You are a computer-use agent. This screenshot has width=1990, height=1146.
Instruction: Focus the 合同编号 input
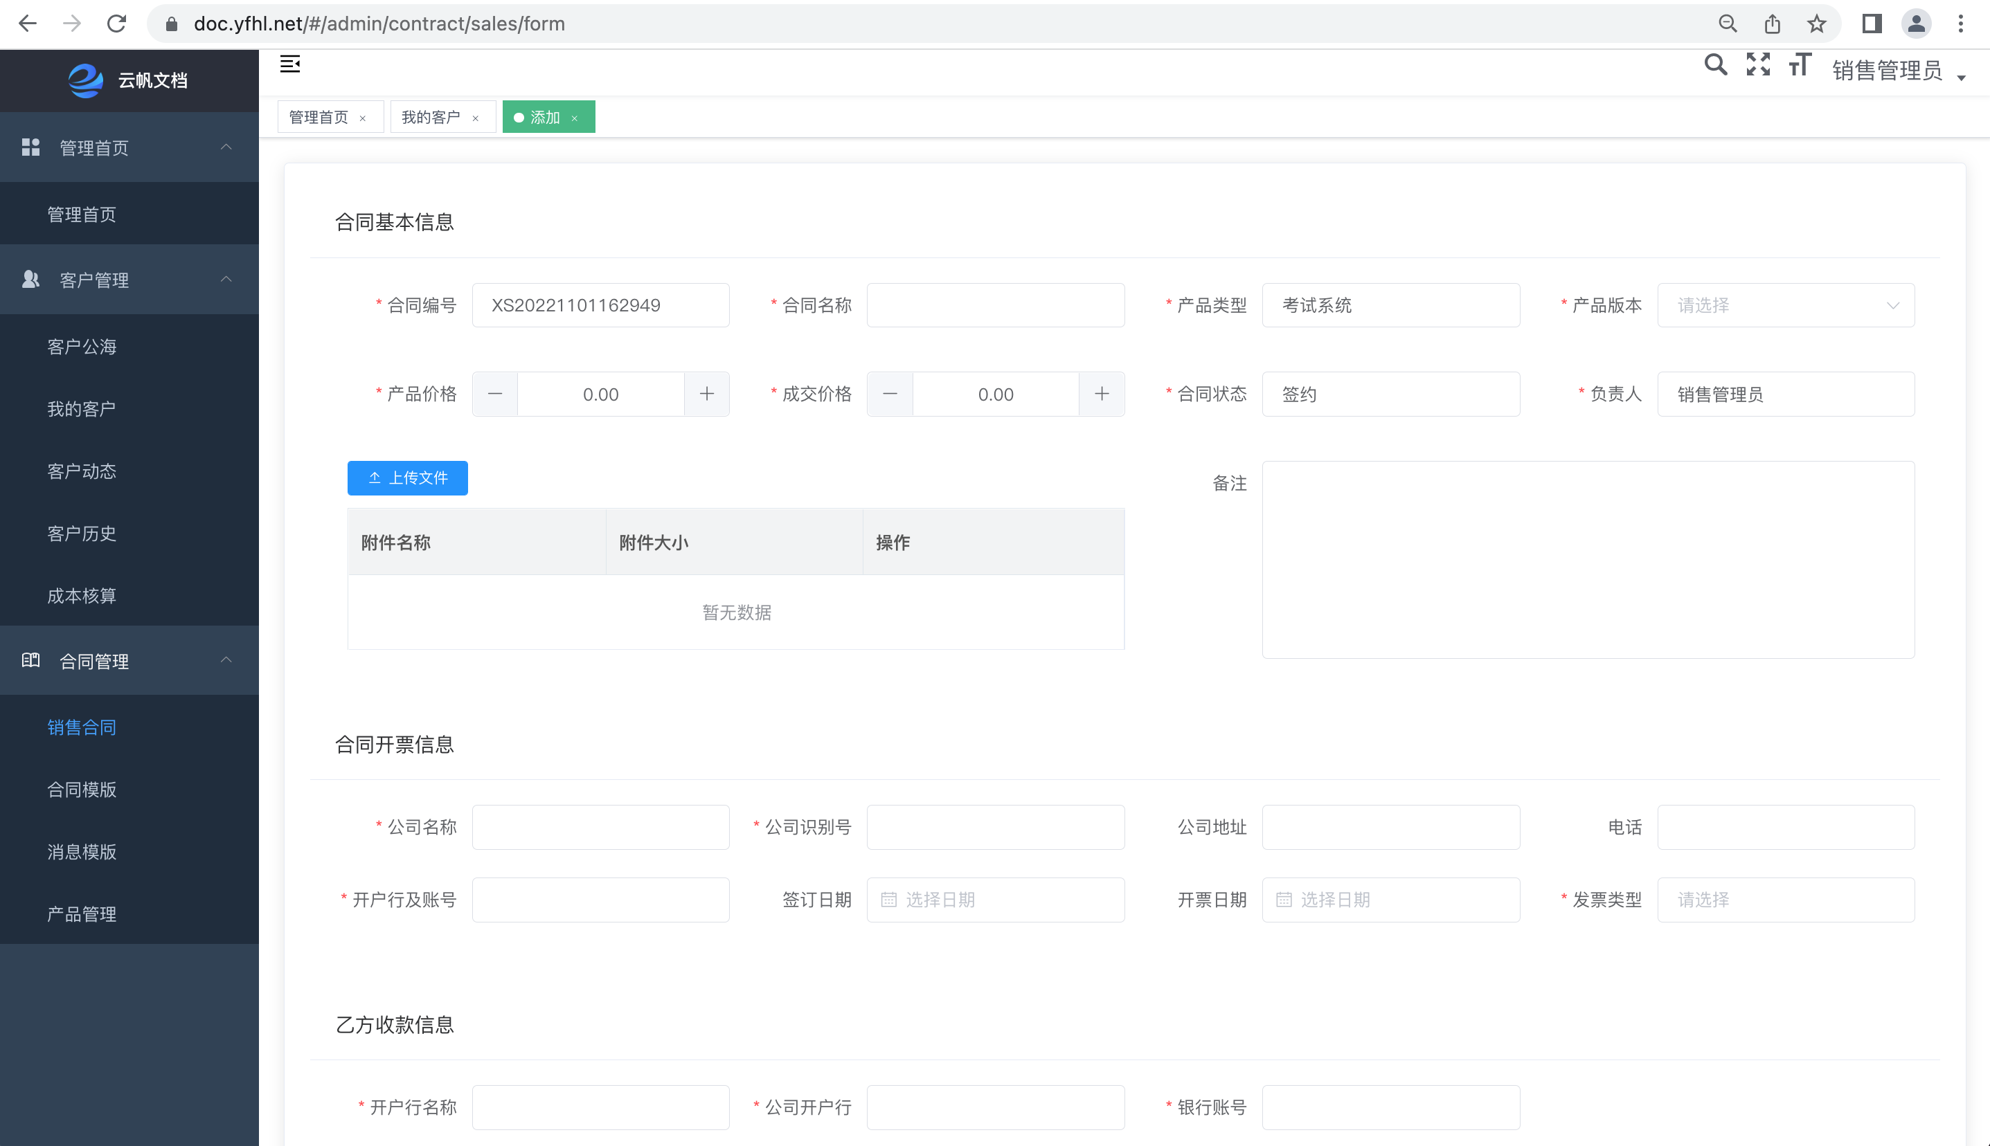[x=600, y=304]
